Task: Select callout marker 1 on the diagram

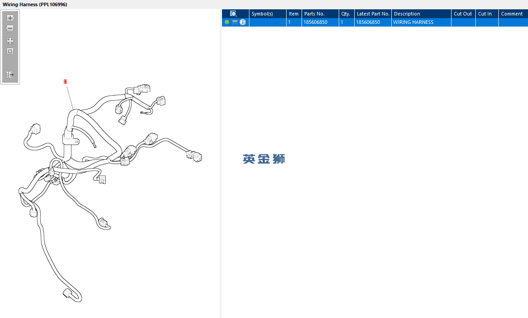Action: (x=65, y=81)
